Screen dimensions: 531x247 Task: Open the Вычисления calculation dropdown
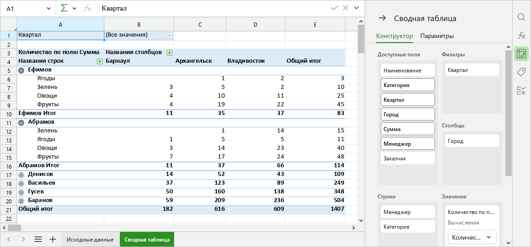pyautogui.click(x=472, y=237)
